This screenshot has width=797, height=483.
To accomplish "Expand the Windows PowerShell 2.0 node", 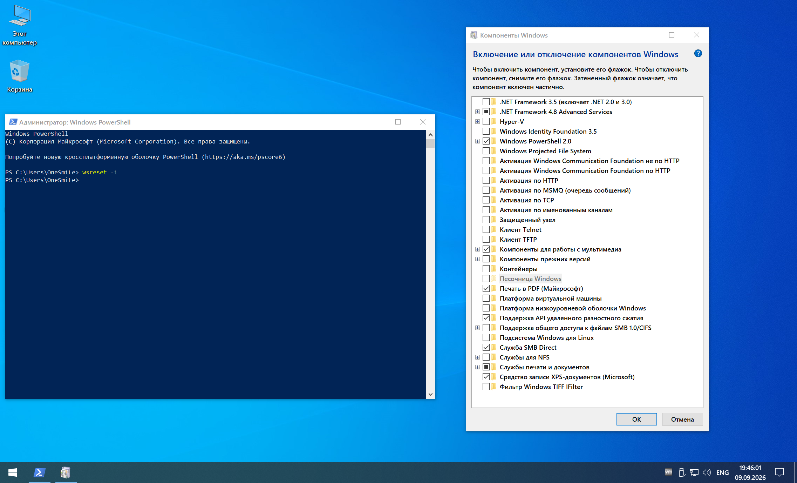I will (x=477, y=141).
